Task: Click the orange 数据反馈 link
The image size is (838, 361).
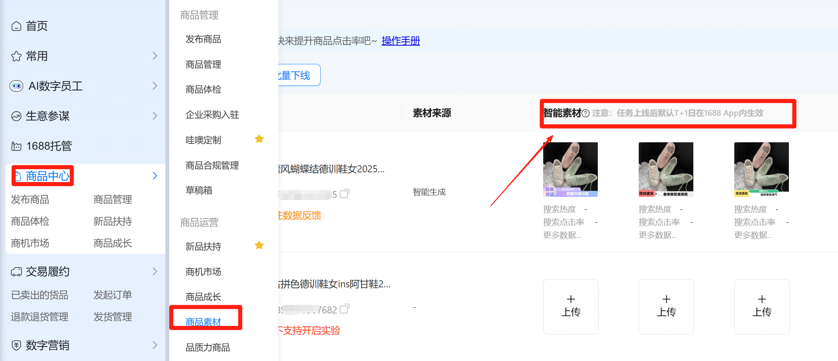Action: pyautogui.click(x=299, y=216)
